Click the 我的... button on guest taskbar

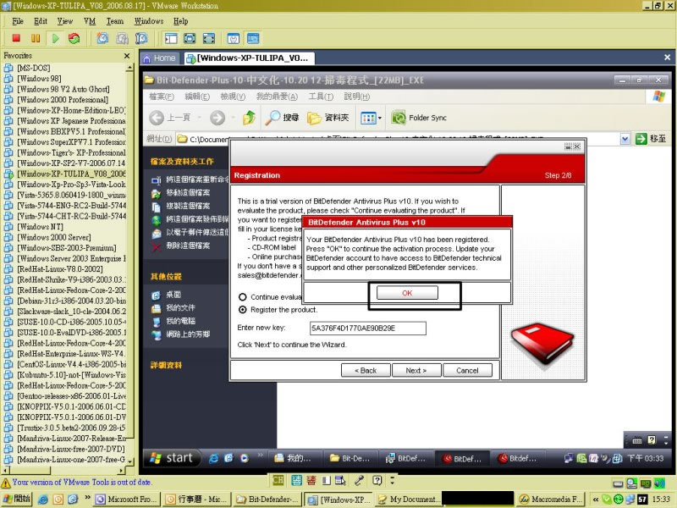[x=295, y=458]
